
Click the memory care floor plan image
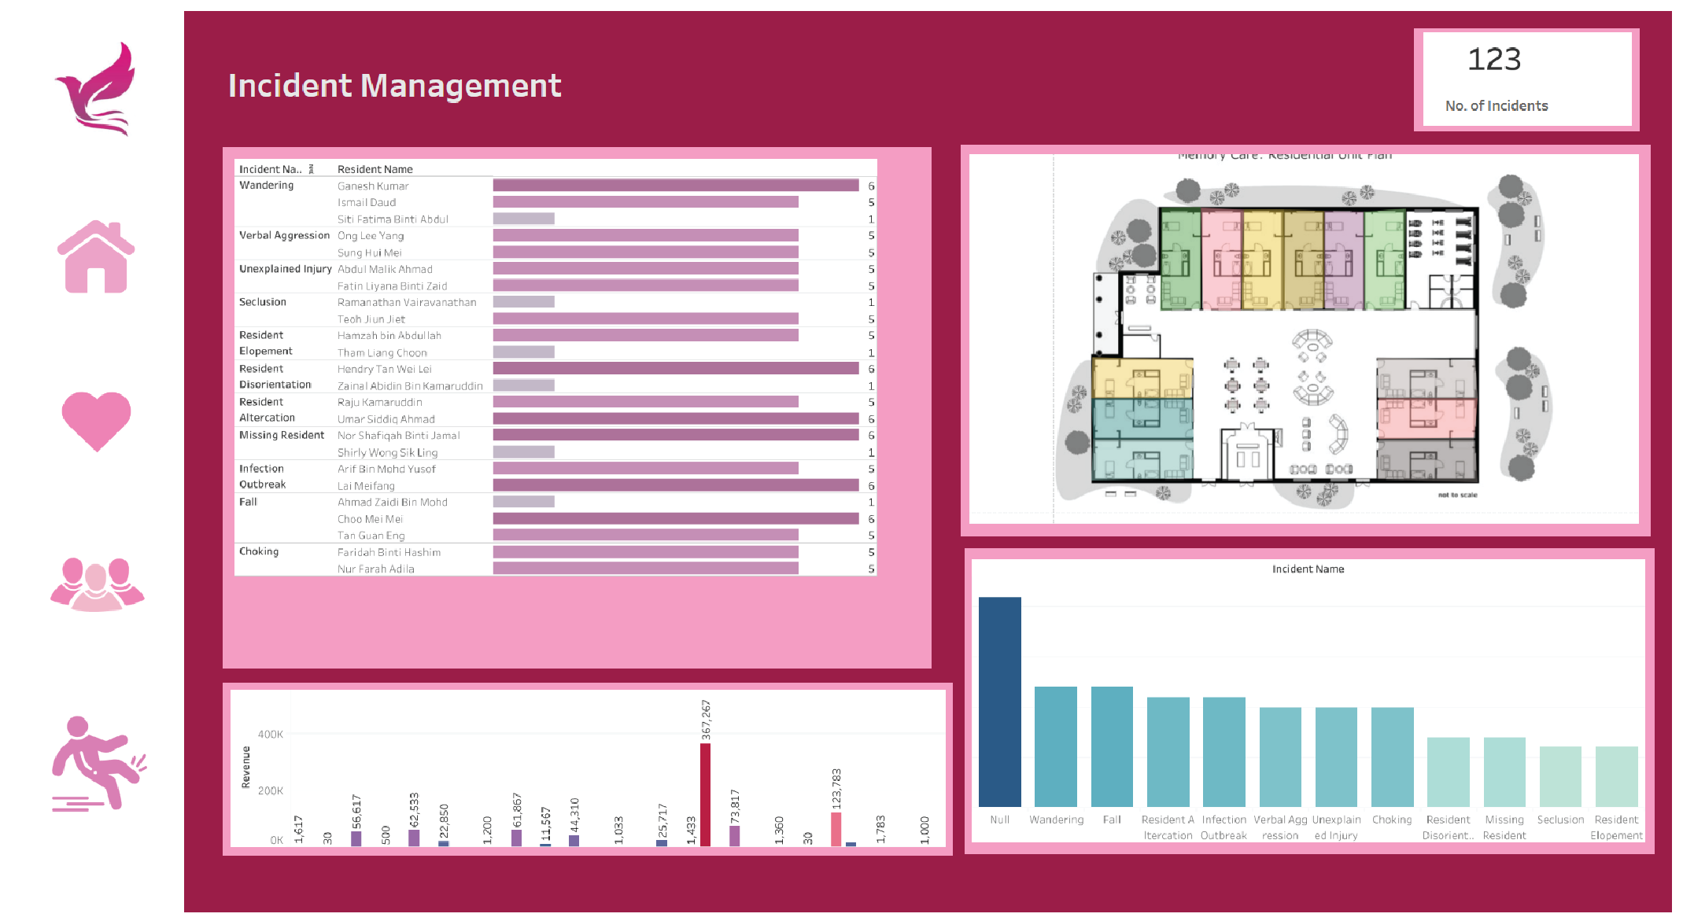pyautogui.click(x=1305, y=338)
